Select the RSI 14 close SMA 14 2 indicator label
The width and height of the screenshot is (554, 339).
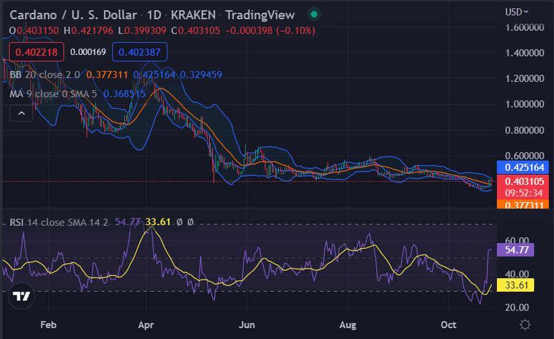pos(58,223)
